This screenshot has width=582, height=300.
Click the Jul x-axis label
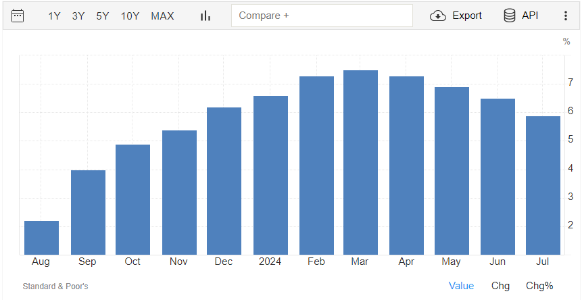coord(542,261)
